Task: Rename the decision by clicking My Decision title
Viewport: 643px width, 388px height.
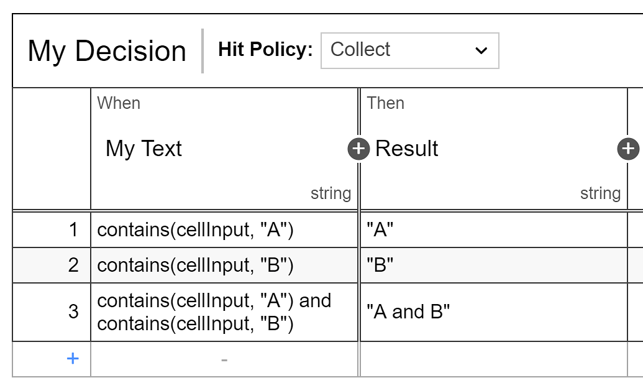Action: click(107, 50)
